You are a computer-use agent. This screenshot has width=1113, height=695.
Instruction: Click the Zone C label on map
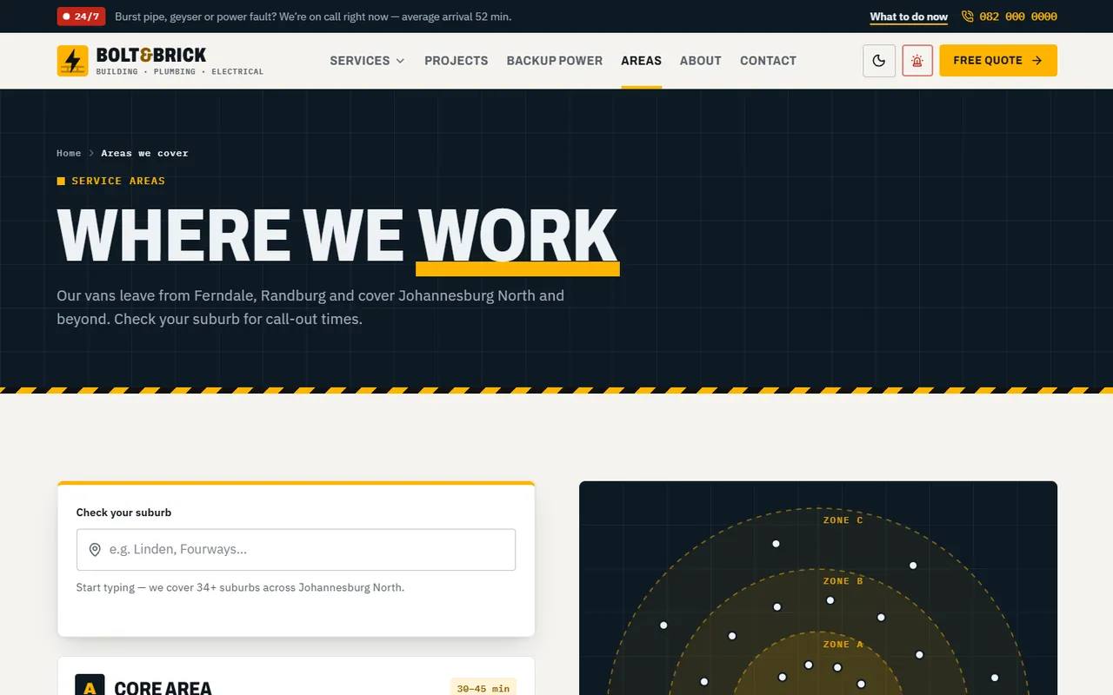tap(843, 520)
